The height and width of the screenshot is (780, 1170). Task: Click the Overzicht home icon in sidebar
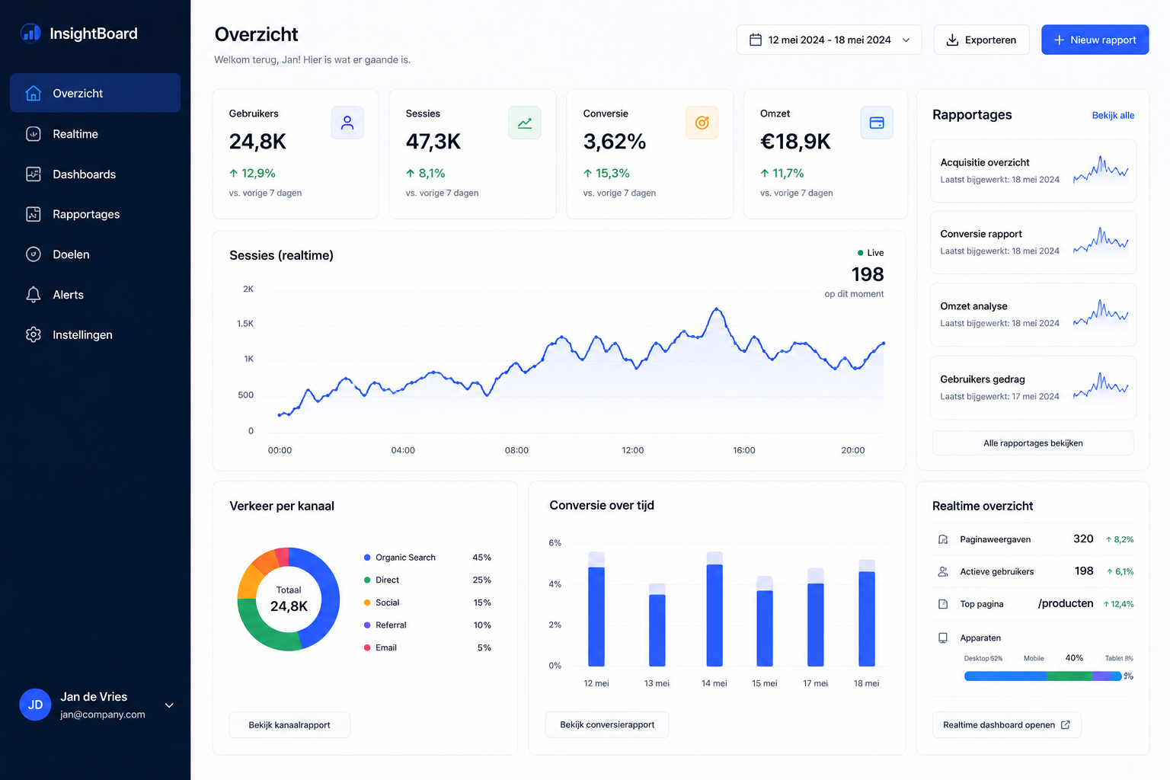point(34,93)
